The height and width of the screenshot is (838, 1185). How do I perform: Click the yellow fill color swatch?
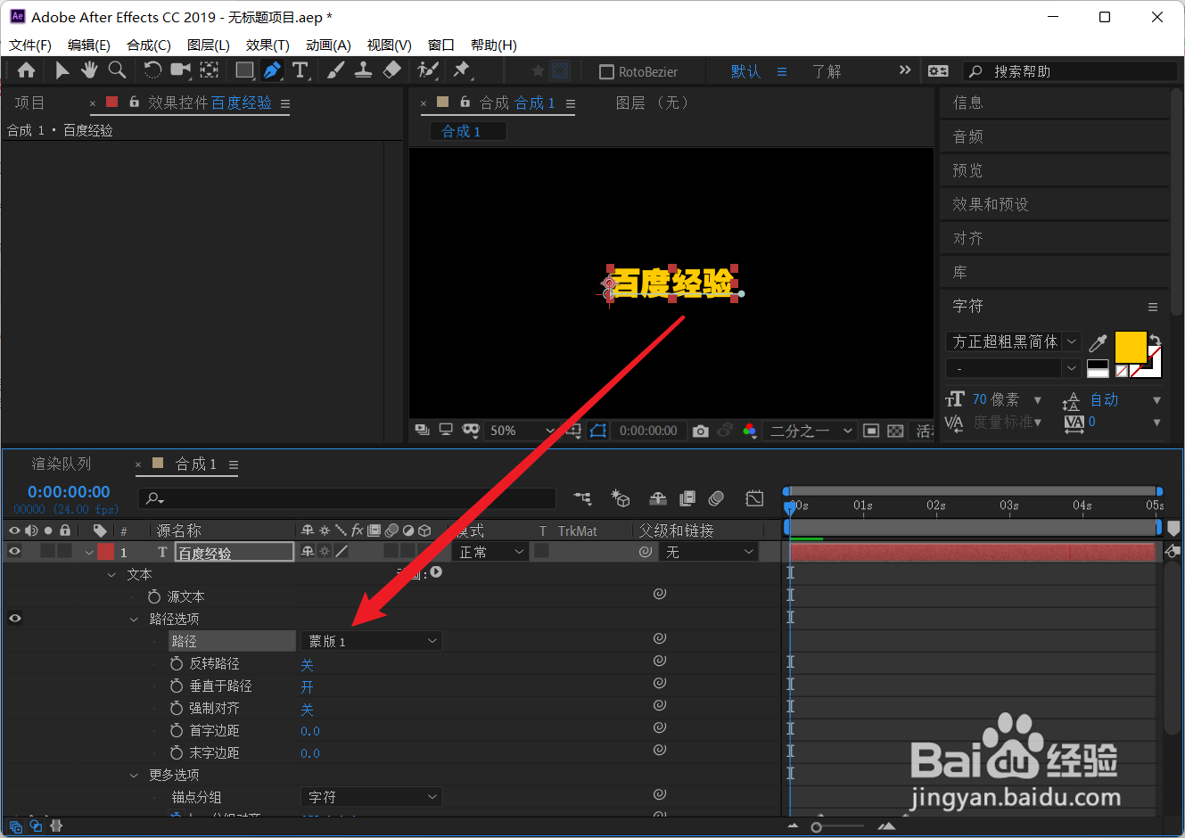click(1130, 347)
